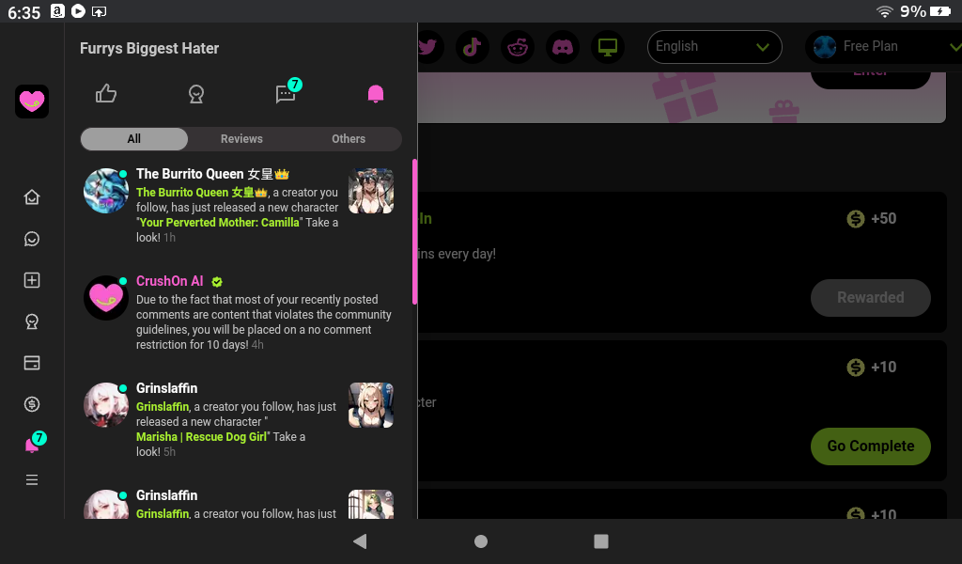Image resolution: width=962 pixels, height=564 pixels.
Task: Select pink bell icon in notification panel
Action: tap(376, 93)
